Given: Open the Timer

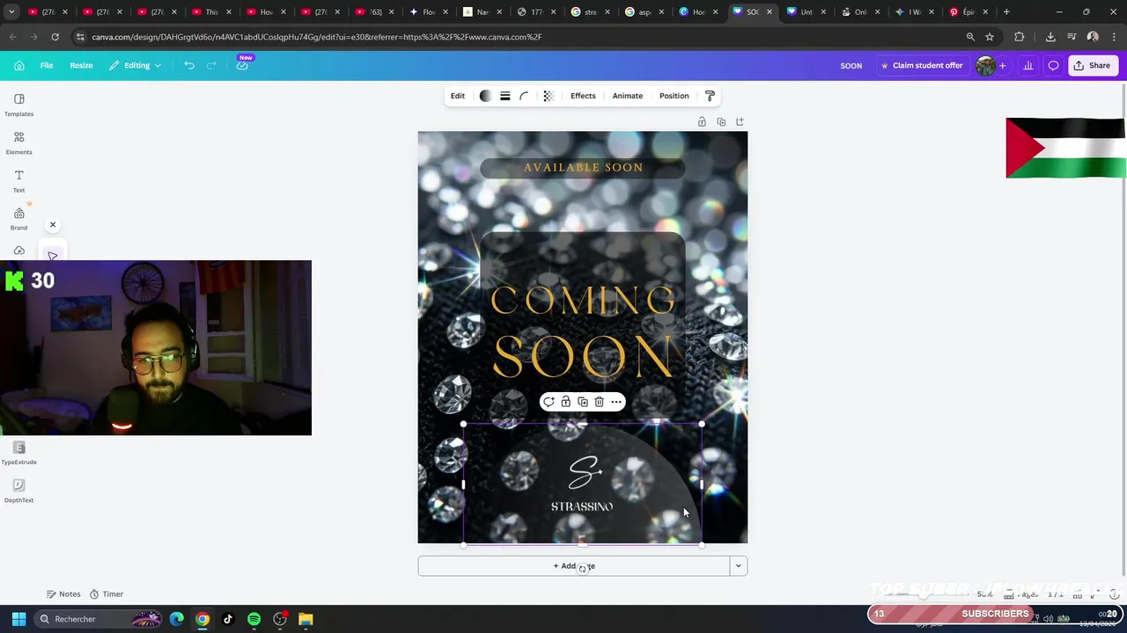Looking at the screenshot, I should click(107, 594).
